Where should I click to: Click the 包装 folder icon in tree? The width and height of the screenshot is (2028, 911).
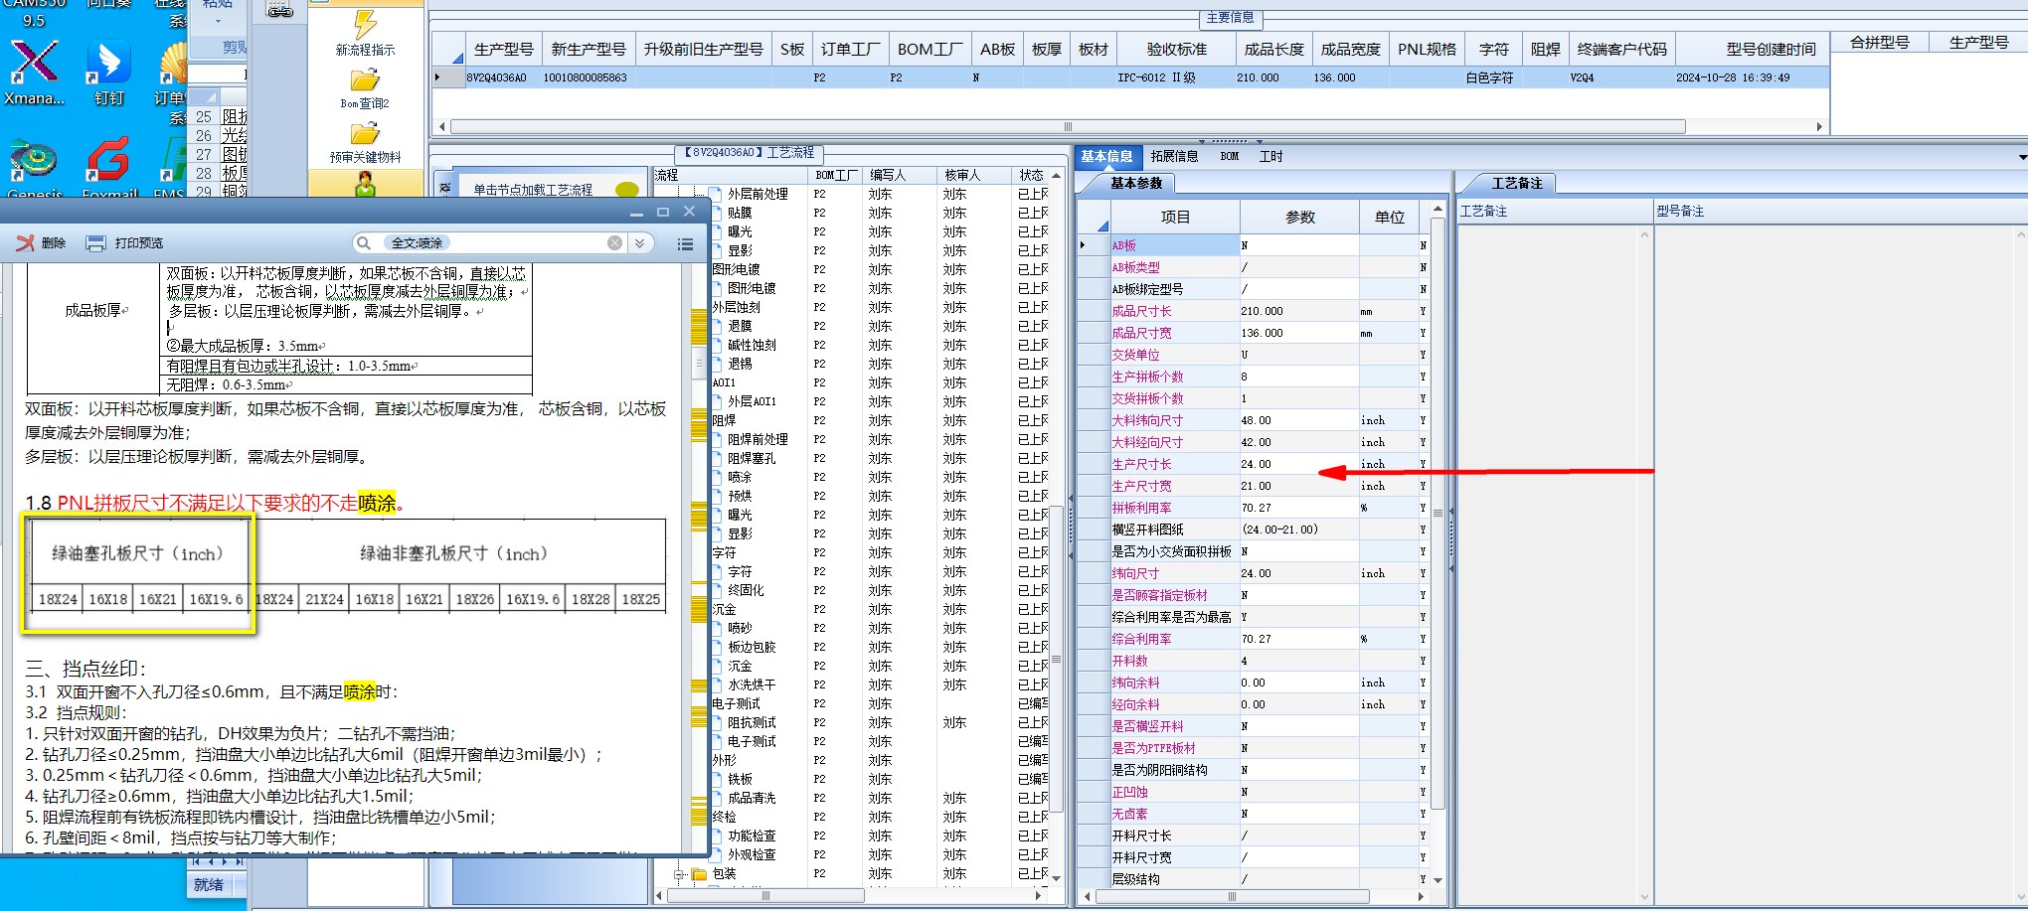click(699, 874)
